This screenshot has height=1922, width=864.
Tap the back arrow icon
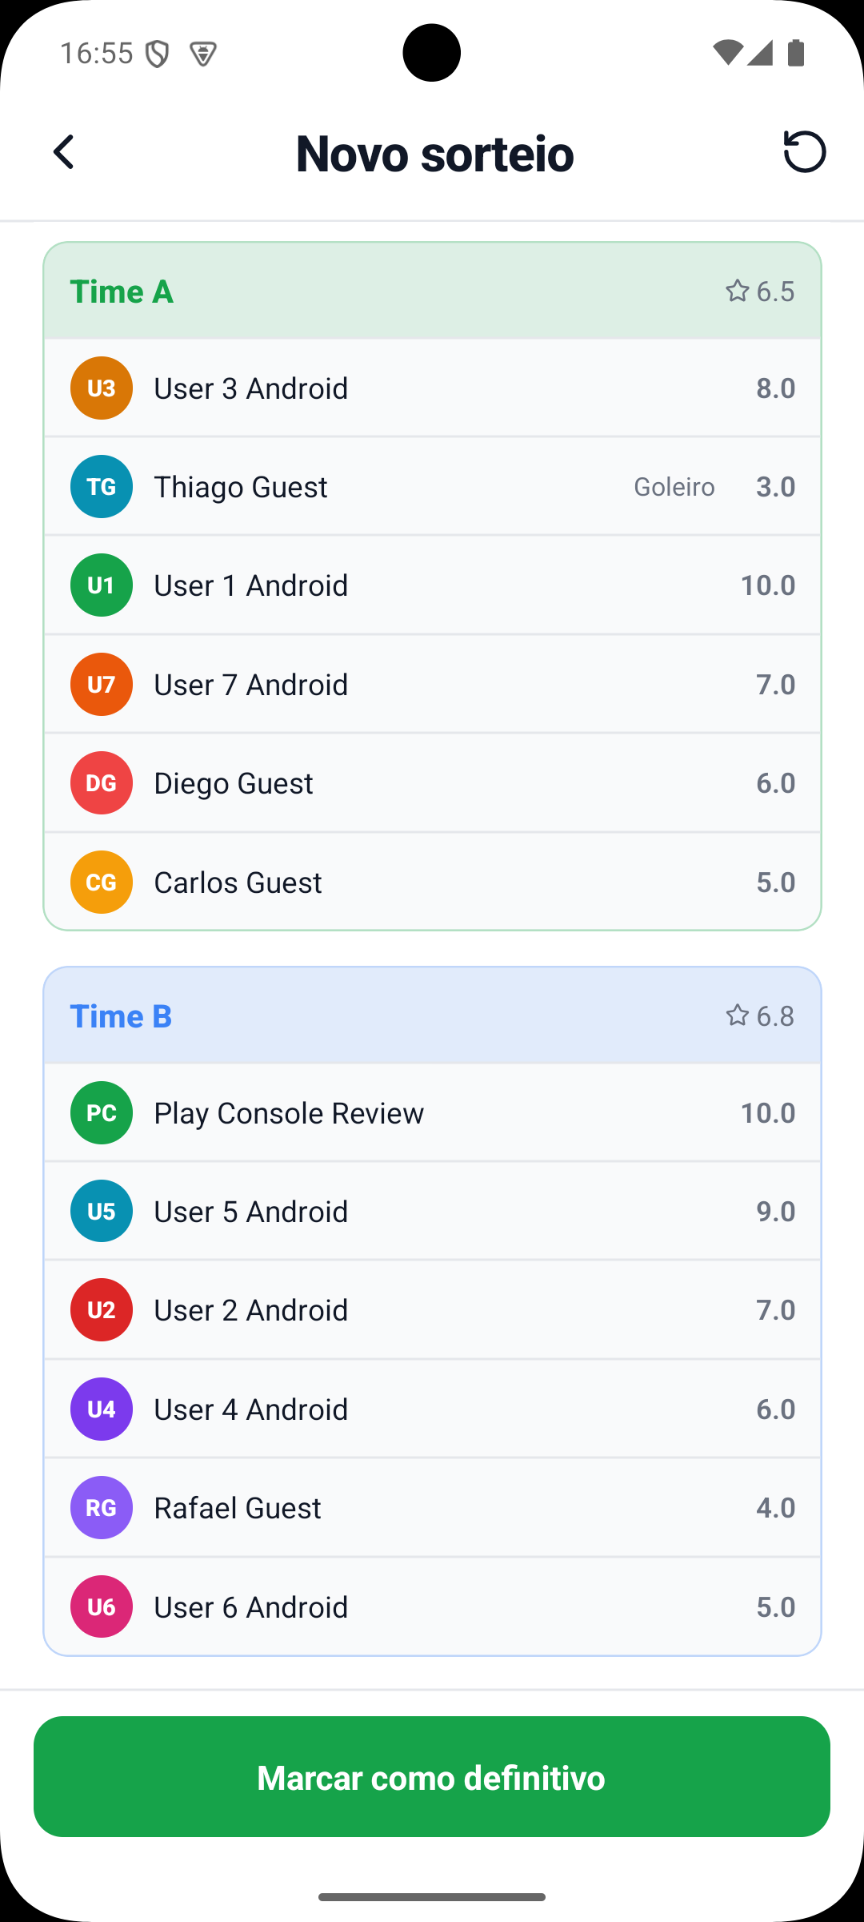pos(64,152)
